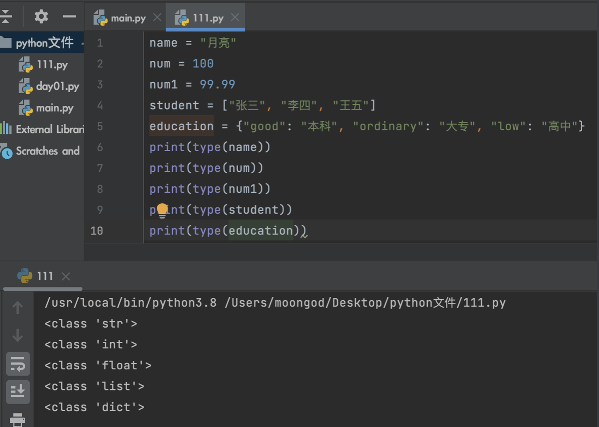Close the main.py editor tab

coord(157,17)
